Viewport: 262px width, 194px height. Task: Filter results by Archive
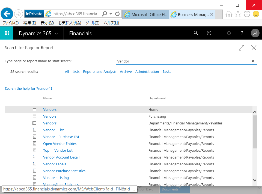(x=126, y=72)
